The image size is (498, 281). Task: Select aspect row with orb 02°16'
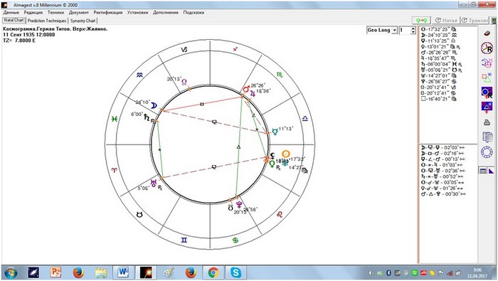click(x=443, y=154)
